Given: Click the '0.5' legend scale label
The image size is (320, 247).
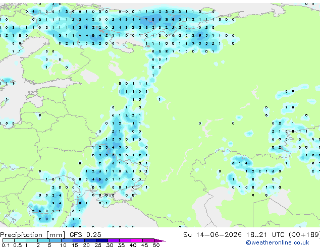Looking at the screenshot, I should click(17, 245).
